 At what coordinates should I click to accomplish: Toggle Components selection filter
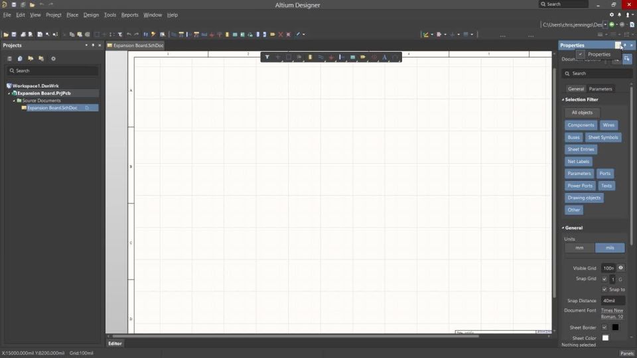pos(581,125)
